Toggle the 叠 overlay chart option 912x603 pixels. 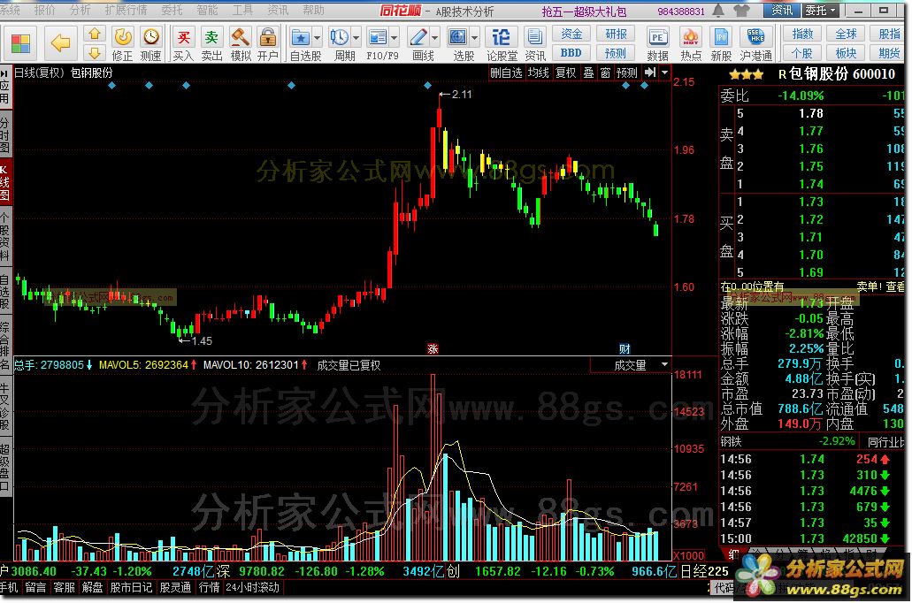588,73
